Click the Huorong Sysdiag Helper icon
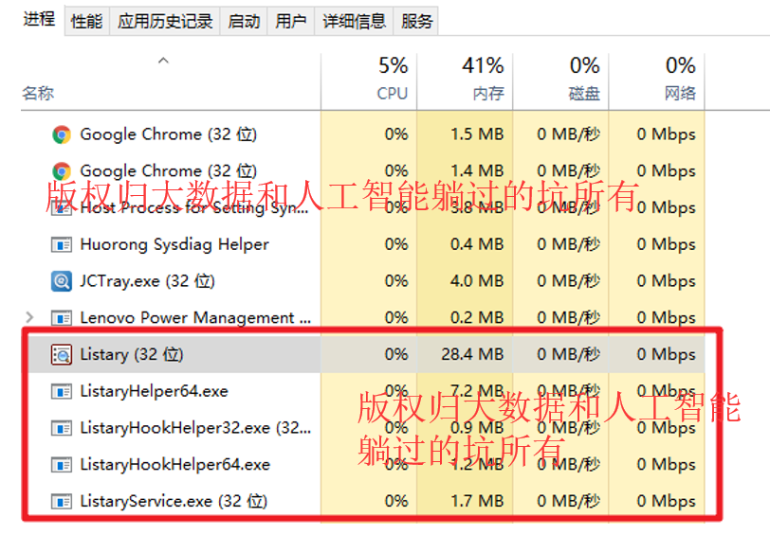The width and height of the screenshot is (770, 535). pyautogui.click(x=62, y=244)
